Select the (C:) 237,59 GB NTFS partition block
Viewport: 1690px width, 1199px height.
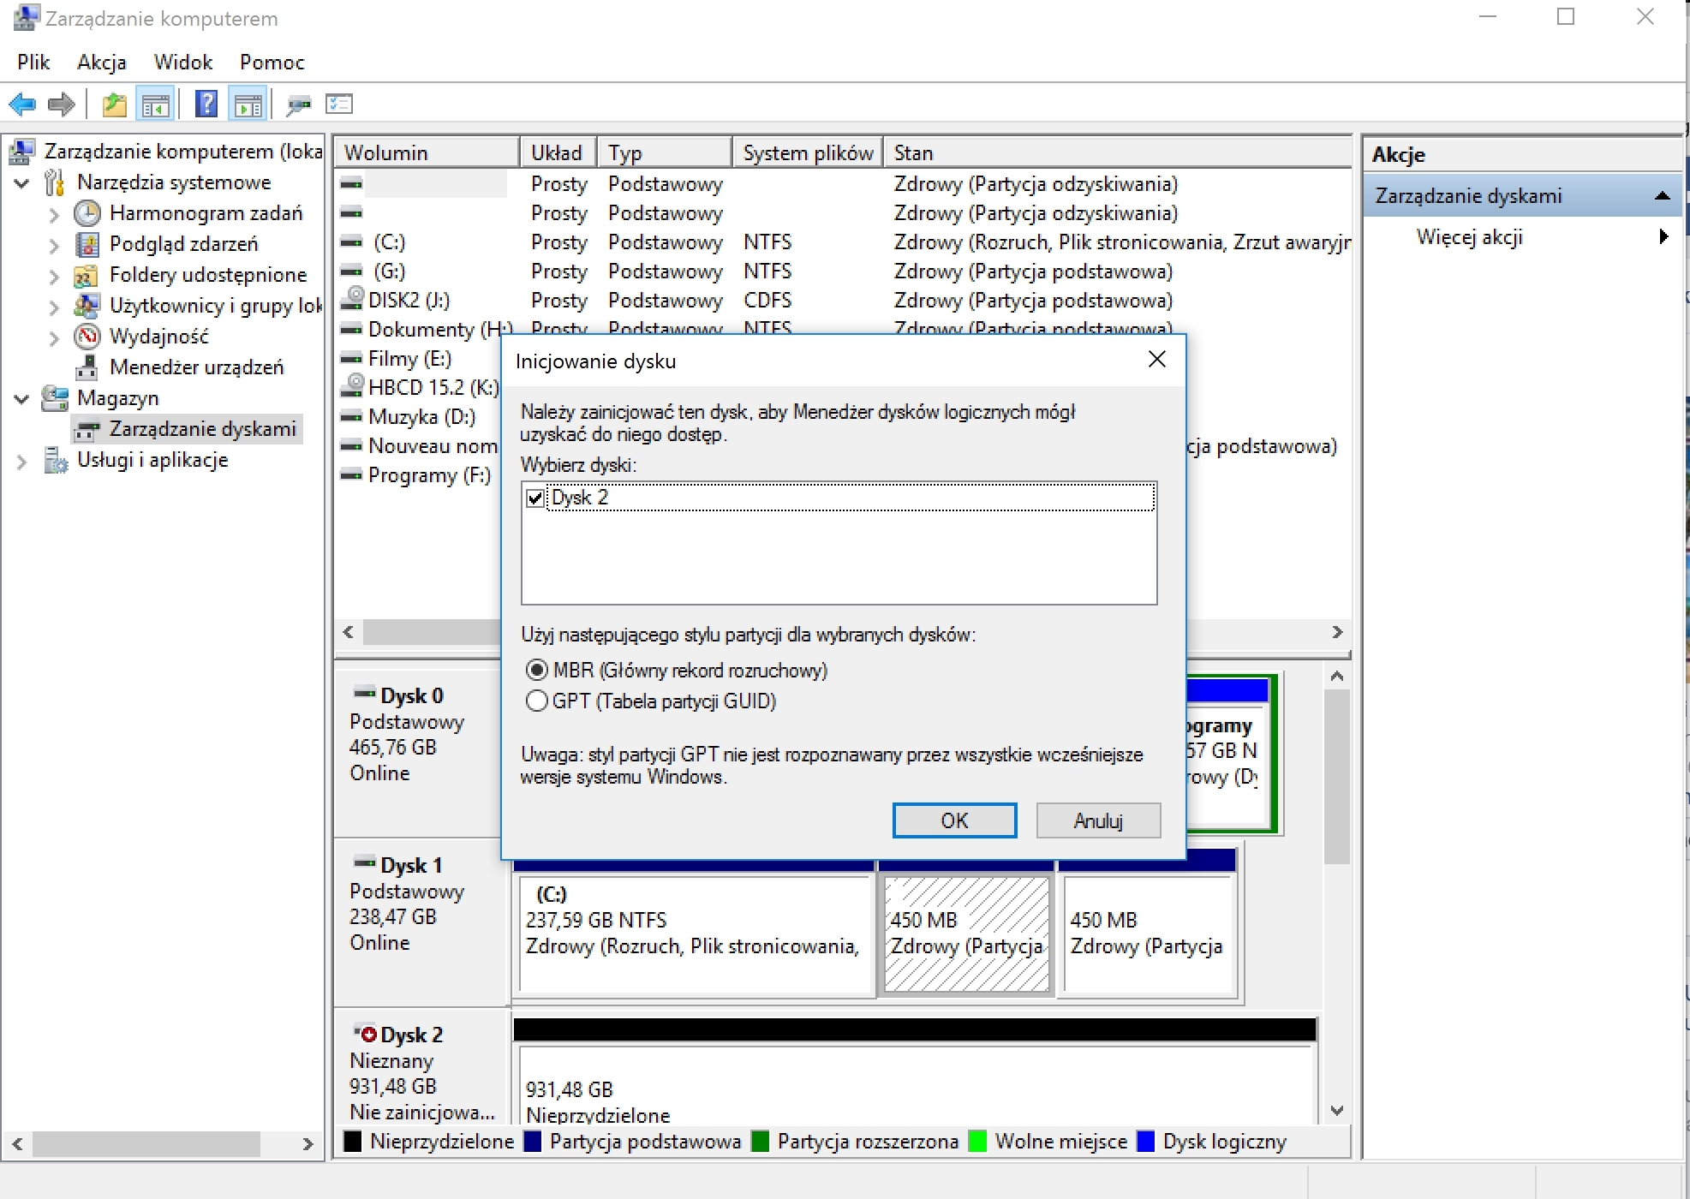pos(694,934)
